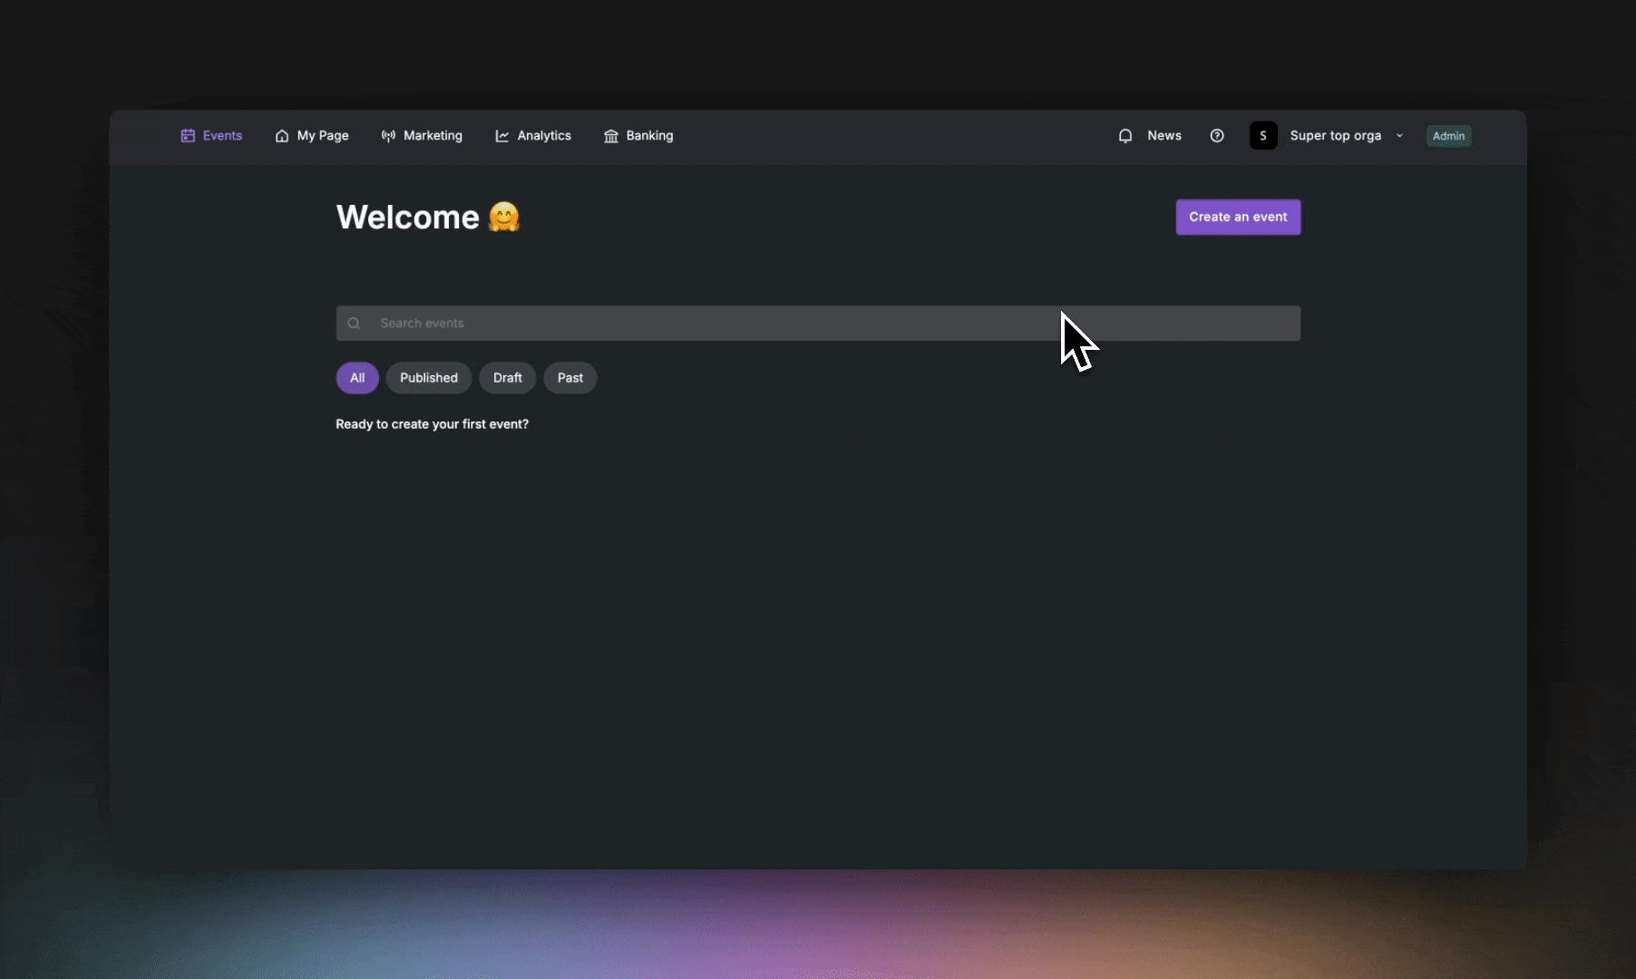Focus the Search events input field
Image resolution: width=1636 pixels, height=979 pixels.
(818, 324)
